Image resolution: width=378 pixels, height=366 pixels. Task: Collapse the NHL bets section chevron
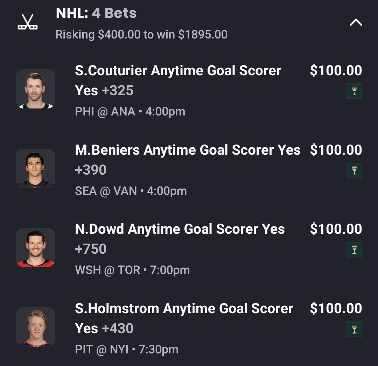[x=356, y=23]
